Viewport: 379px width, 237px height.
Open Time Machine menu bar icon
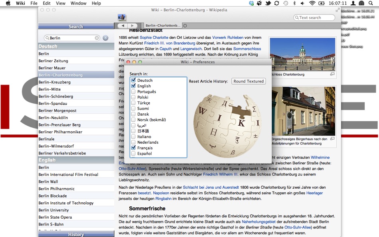point(286,3)
